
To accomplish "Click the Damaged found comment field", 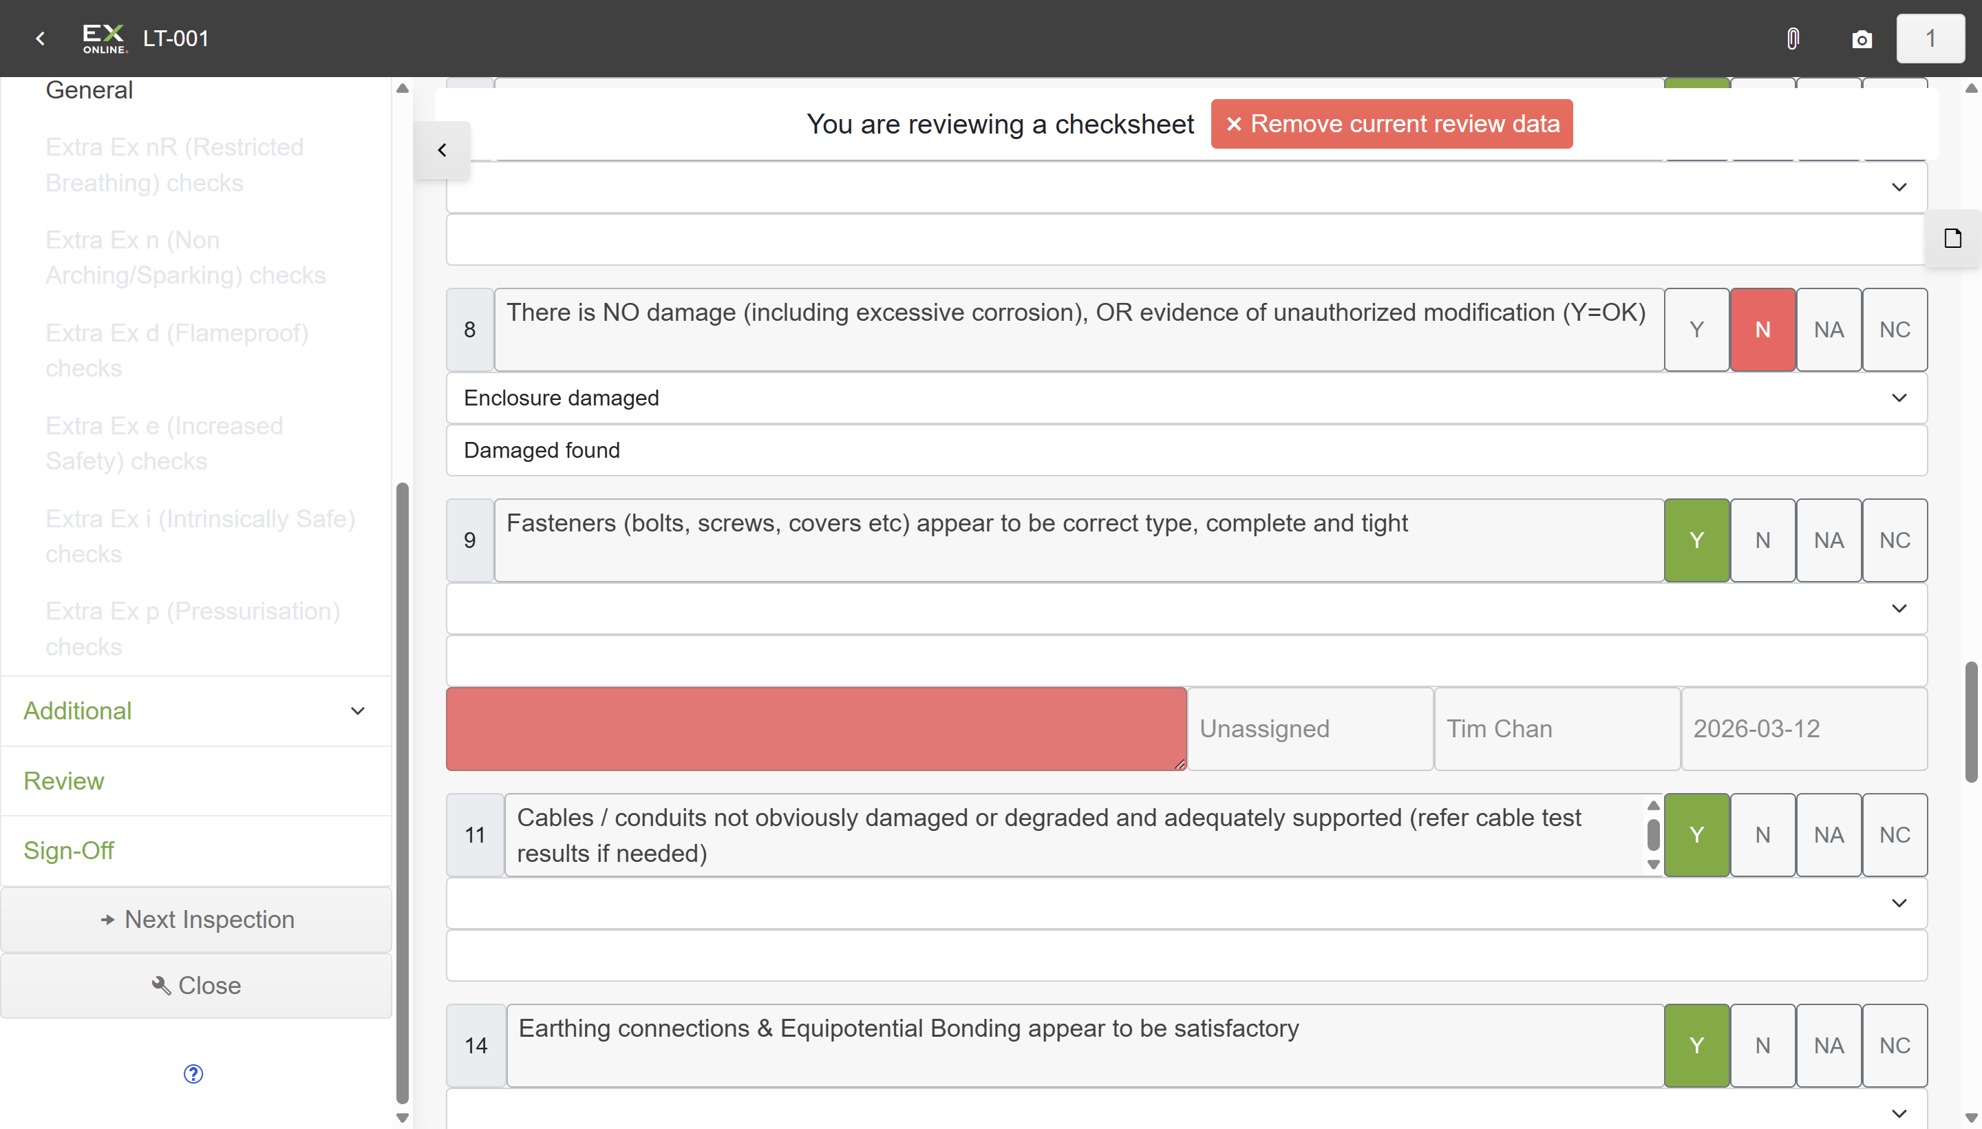I will (1186, 450).
